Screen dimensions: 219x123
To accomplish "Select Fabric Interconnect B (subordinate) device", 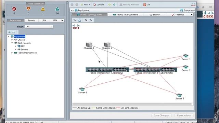I will click(155, 70).
